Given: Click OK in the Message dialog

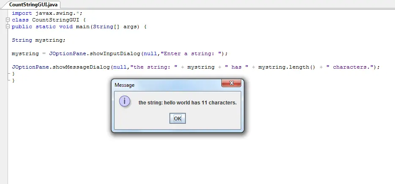Looking at the screenshot, I should (177, 118).
